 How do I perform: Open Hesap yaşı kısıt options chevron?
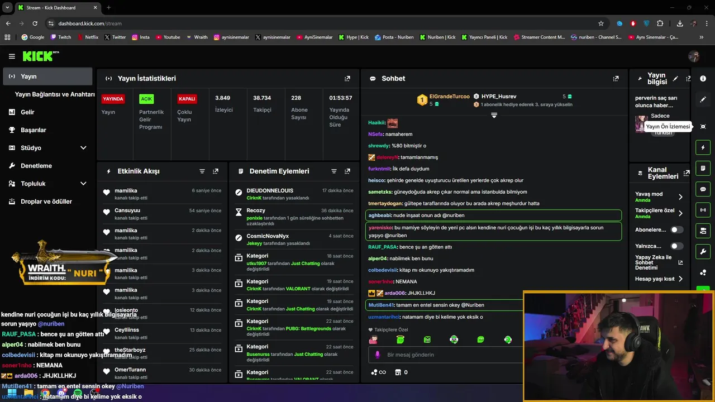[680, 279]
